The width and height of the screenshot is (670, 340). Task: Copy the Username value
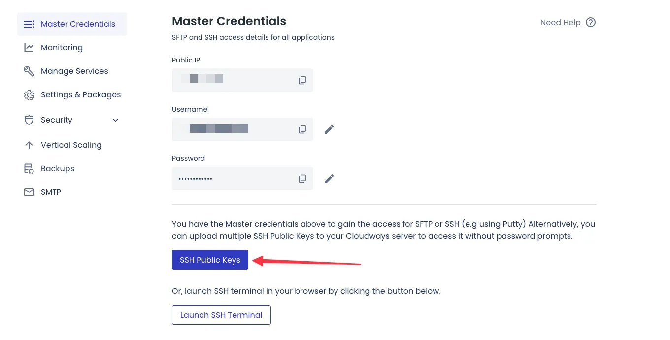(302, 129)
